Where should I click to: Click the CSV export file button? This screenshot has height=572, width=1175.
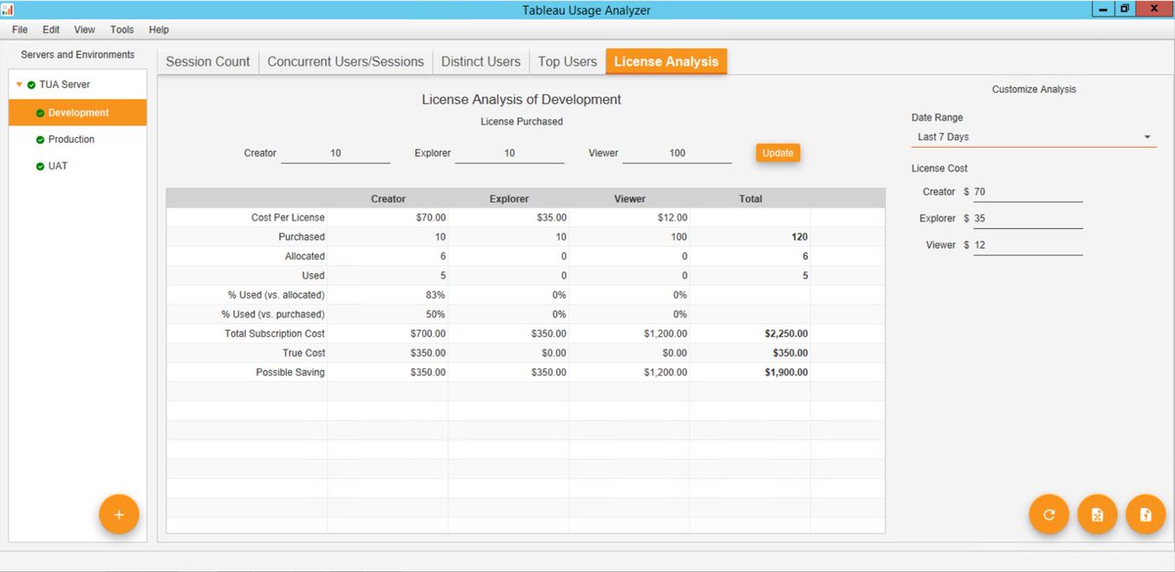click(x=1145, y=514)
